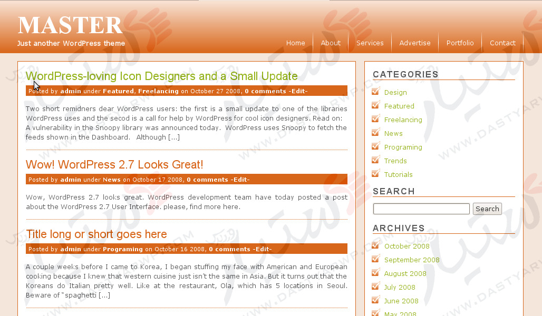The width and height of the screenshot is (542, 316).
Task: Open the Home navigation menu item
Action: click(x=296, y=43)
